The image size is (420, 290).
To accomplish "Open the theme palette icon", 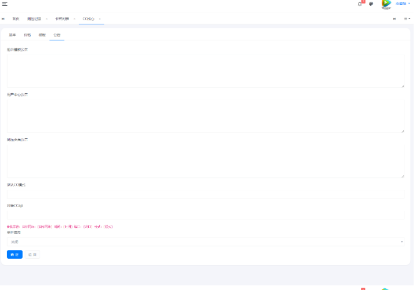I will 371,3.
